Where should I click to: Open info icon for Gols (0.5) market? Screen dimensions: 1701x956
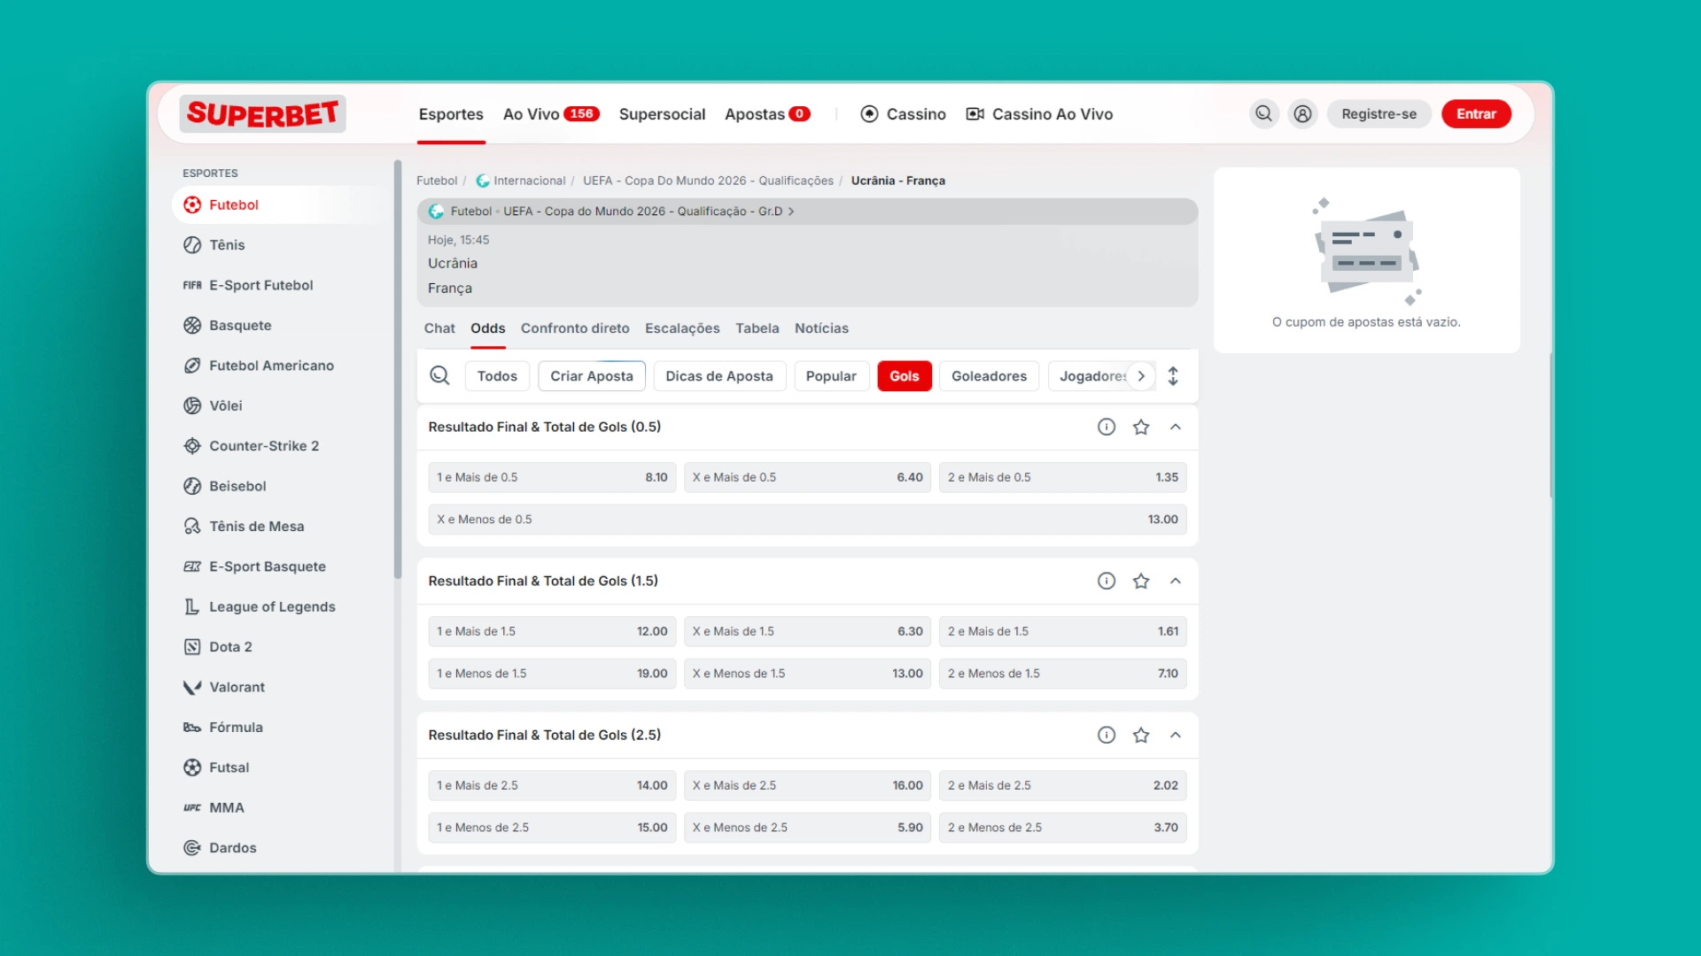click(1106, 427)
